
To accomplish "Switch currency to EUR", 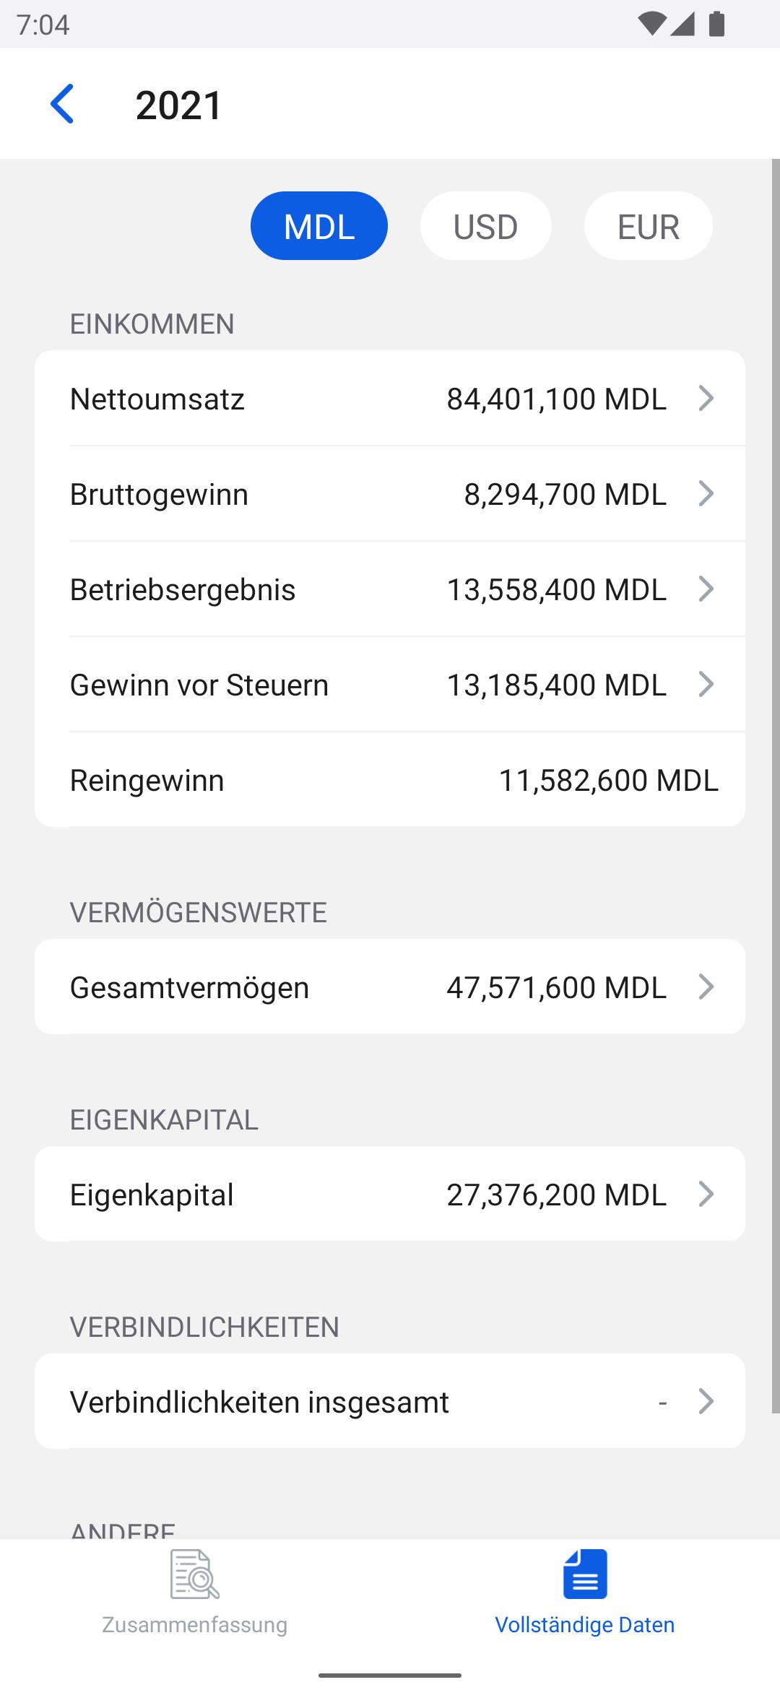I will (649, 226).
